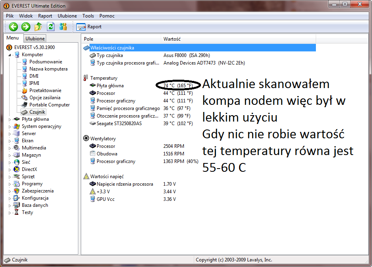Click the Up folder toolbar icon
Viewport: 372px width, 267px height.
pos(38,27)
